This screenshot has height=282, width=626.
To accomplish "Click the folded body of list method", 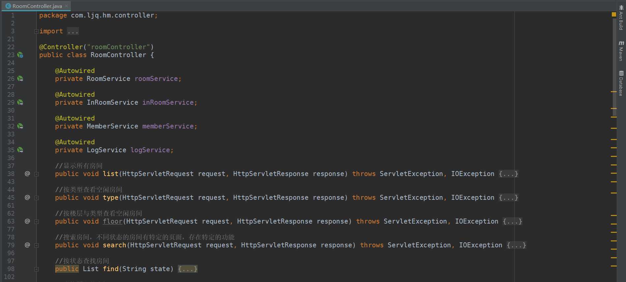I will (509, 174).
